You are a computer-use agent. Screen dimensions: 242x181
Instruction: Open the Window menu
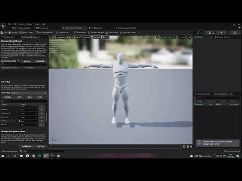click(x=29, y=24)
